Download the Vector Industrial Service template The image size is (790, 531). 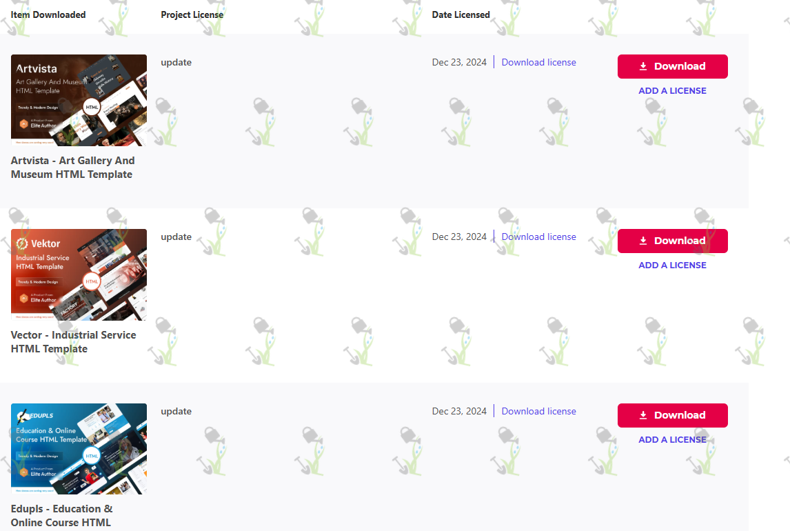point(673,241)
